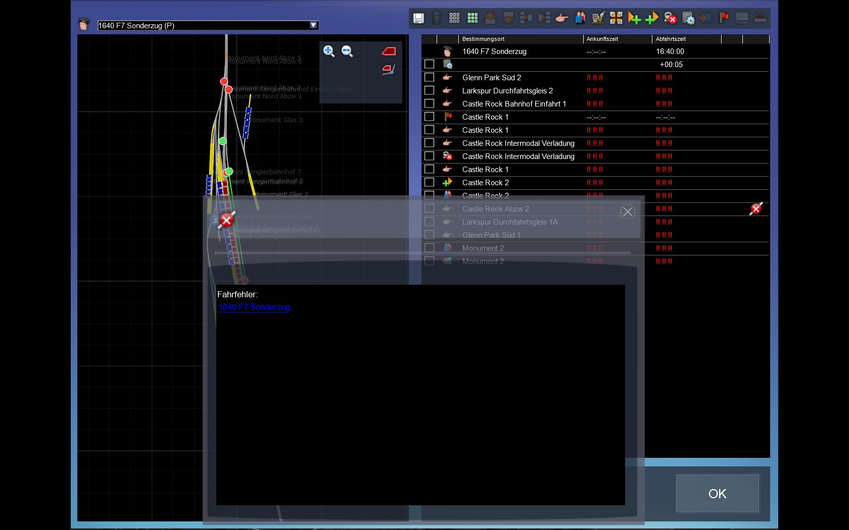Close the Fahrfehler error dialog
The height and width of the screenshot is (530, 849).
pos(628,212)
